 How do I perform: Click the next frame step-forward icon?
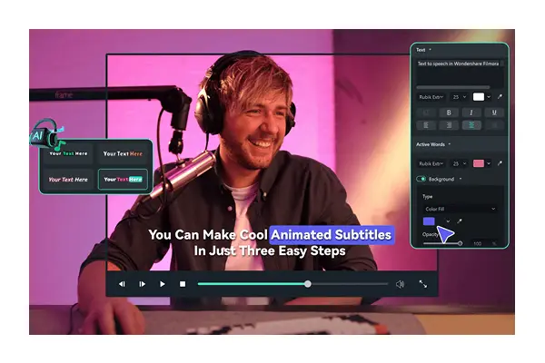pos(143,284)
